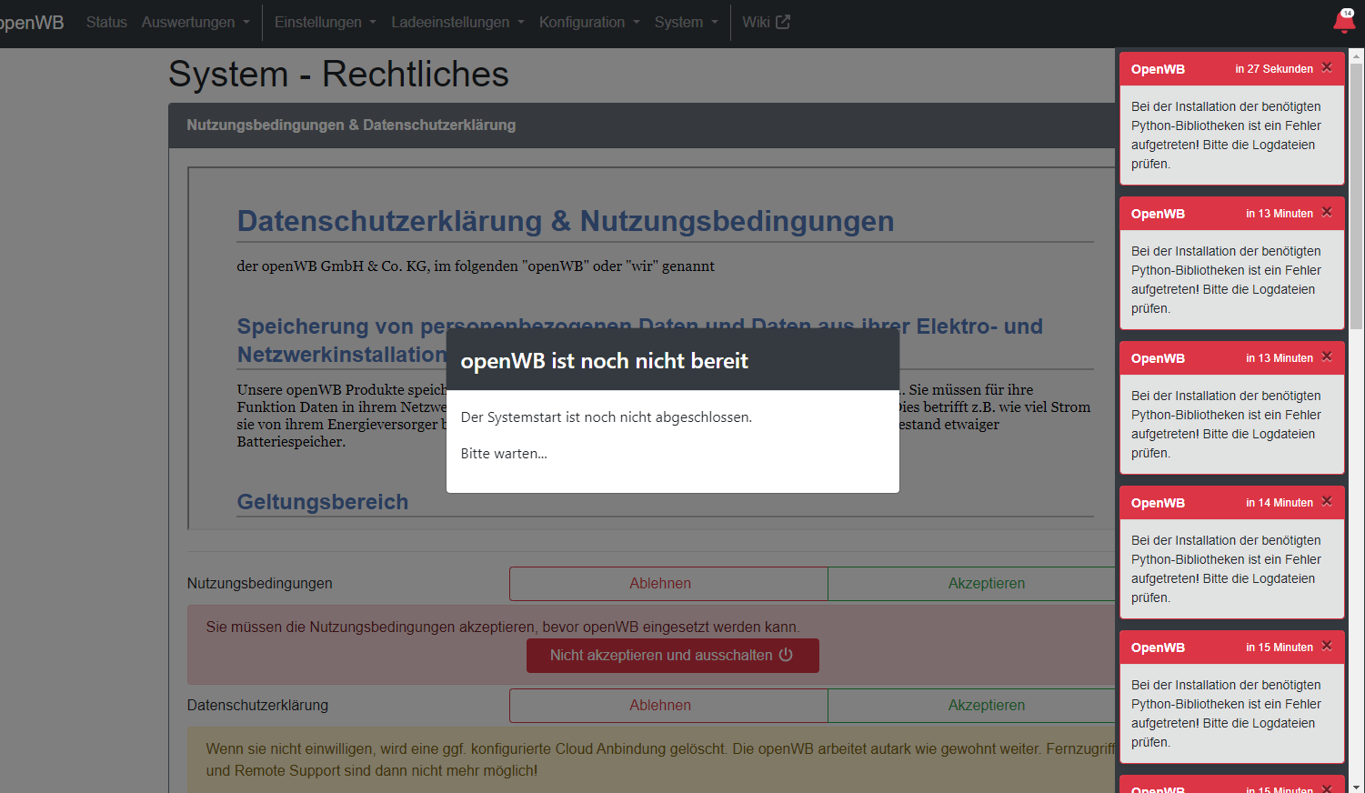1365x793 pixels.
Task: Open the notification bell with badge 14
Action: pyautogui.click(x=1344, y=21)
